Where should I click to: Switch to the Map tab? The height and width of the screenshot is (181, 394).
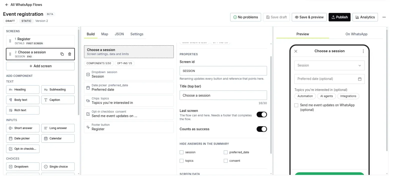coord(105,34)
